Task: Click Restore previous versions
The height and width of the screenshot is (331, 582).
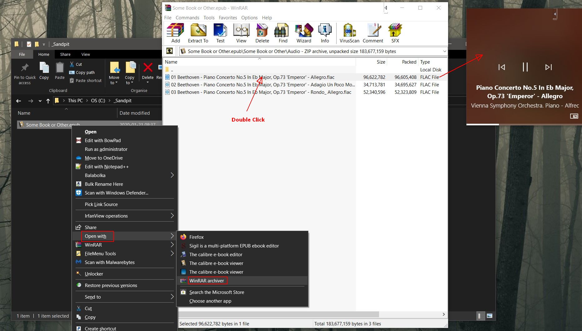Action: 125,285
